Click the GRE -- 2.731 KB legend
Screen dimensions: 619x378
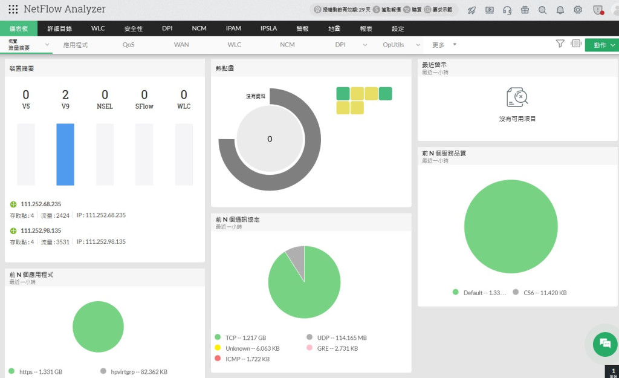pyautogui.click(x=337, y=348)
